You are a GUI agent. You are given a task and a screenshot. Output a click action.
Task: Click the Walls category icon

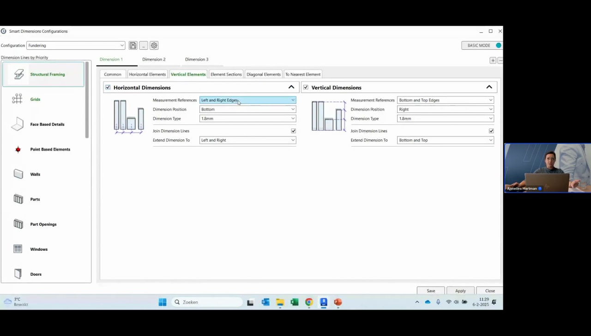pyautogui.click(x=18, y=174)
